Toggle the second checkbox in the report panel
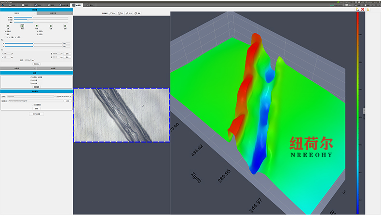The width and height of the screenshot is (381, 217). (x=31, y=80)
